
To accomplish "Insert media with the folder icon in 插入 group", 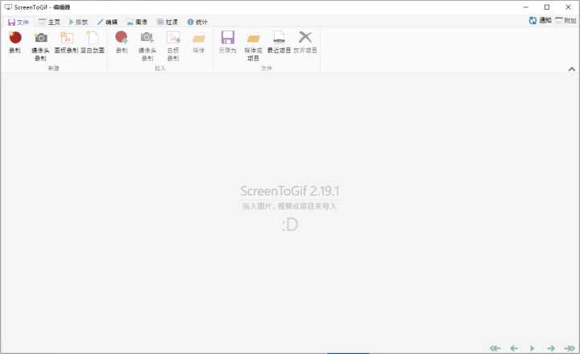I will coord(199,43).
